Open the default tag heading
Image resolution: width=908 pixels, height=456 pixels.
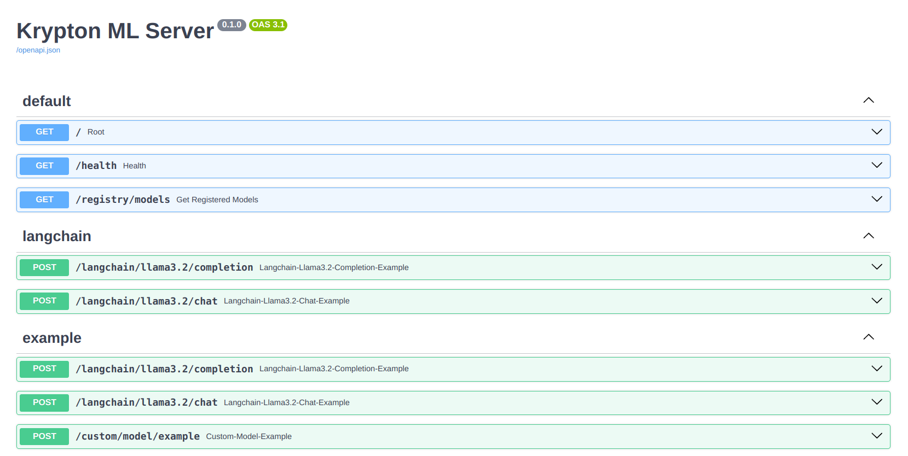(x=47, y=101)
